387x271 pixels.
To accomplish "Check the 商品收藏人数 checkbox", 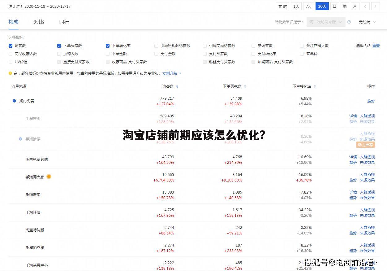I will click(x=11, y=54).
